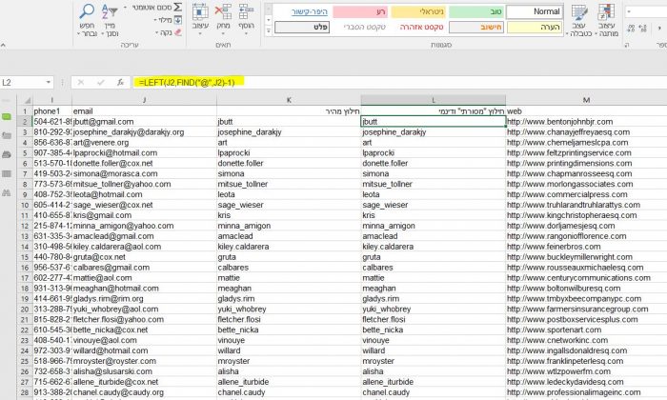Click the formula bar Cancel X icon
Viewport: 667px width, 400px height.
point(81,83)
